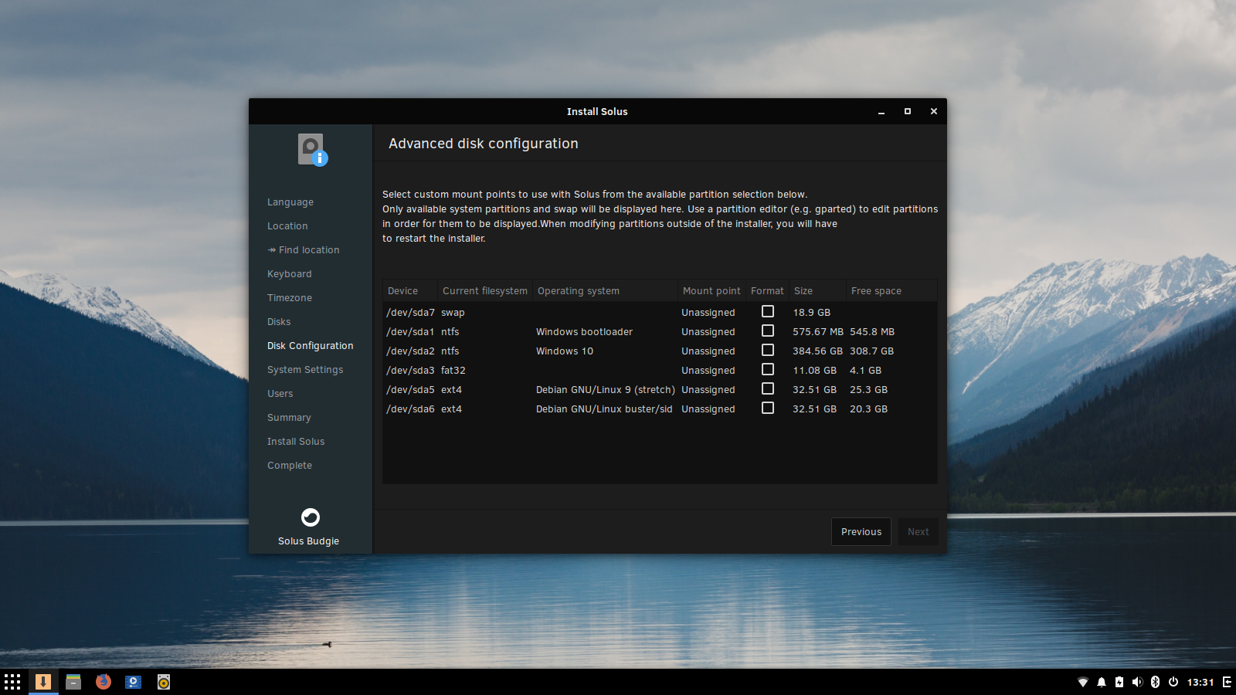The image size is (1236, 695).
Task: Check the battery charging indicator
Action: [x=1119, y=682]
